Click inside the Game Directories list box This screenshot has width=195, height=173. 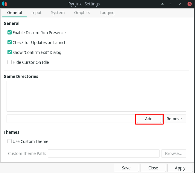96,96
